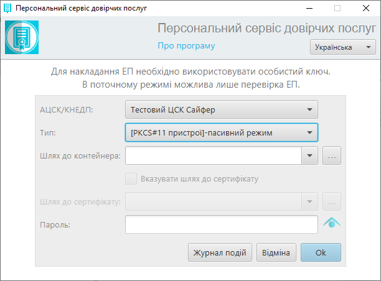Click the certificate logo in the header
This screenshot has width=381, height=281.
tap(22, 37)
